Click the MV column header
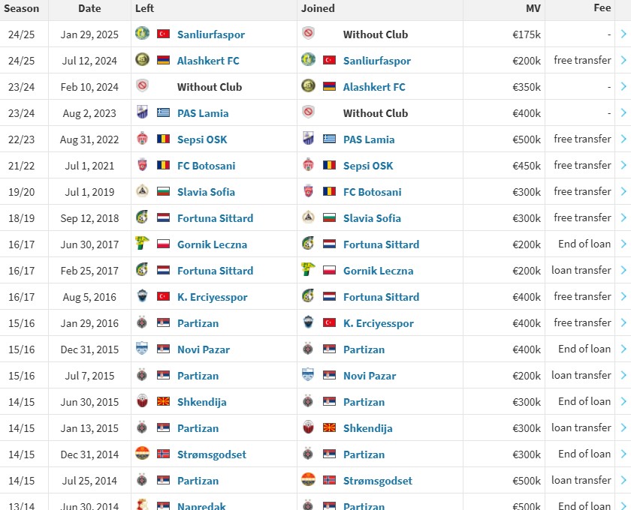631x510 pixels. [533, 8]
